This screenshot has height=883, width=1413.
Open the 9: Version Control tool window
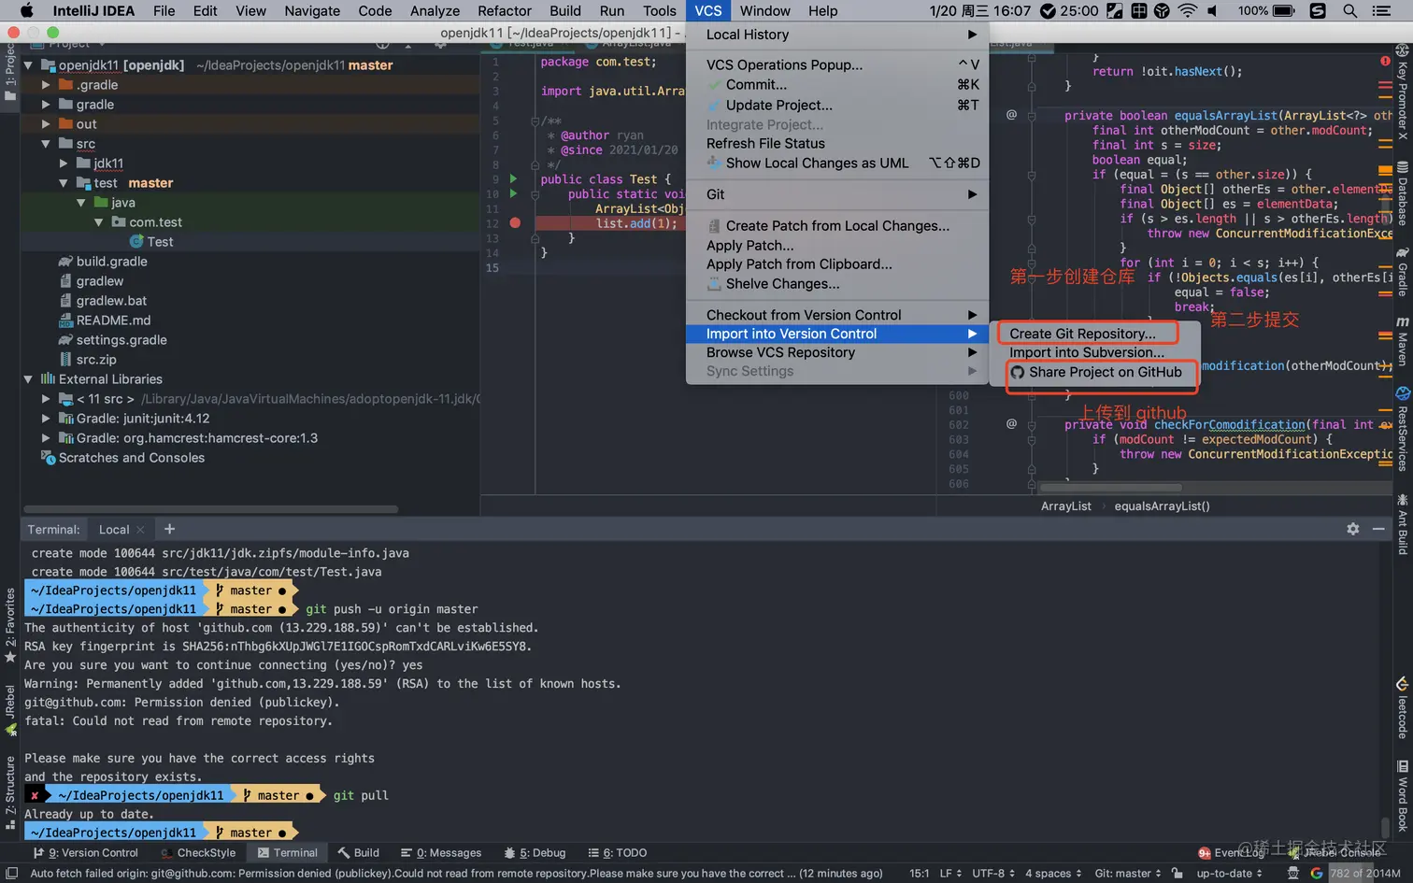[x=85, y=853]
